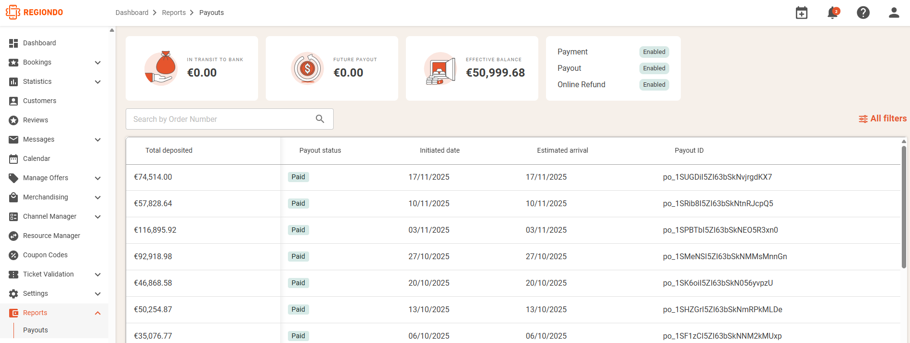The image size is (910, 343).
Task: Open the All filters panel
Action: (x=883, y=119)
